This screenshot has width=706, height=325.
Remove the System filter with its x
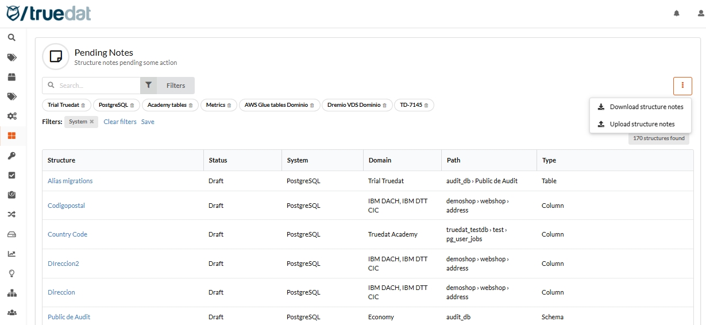pos(91,122)
